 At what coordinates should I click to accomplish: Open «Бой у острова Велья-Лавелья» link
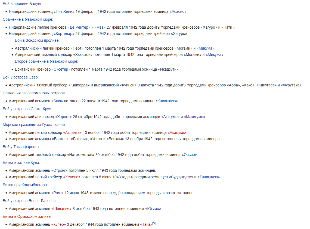(29, 201)
